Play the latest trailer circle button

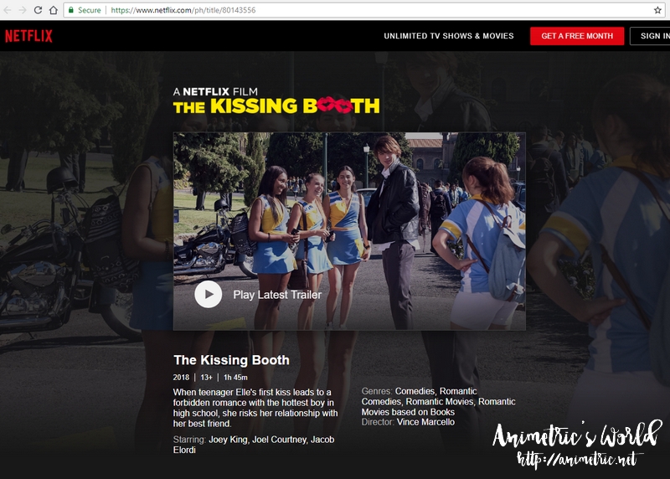tap(208, 295)
